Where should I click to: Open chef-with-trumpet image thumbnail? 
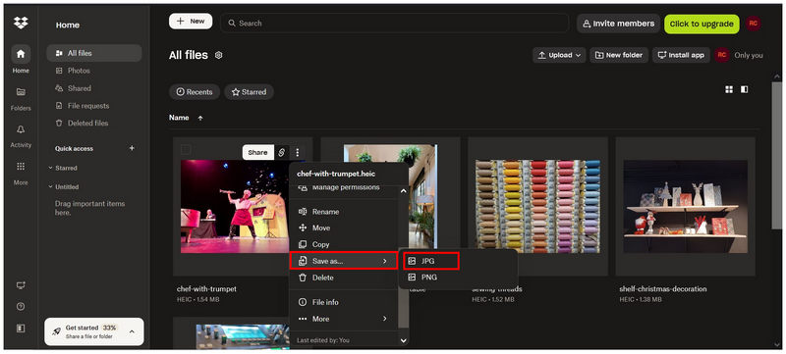(236, 207)
